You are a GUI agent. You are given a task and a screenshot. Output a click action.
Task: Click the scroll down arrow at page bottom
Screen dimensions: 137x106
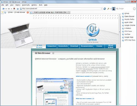pos(120,104)
